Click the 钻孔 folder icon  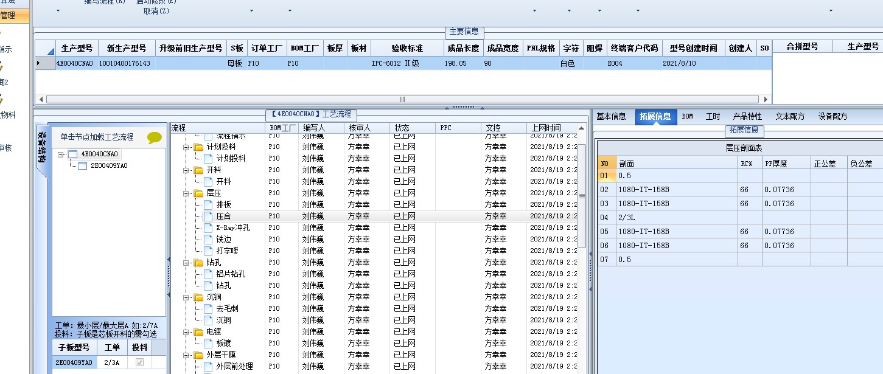coord(198,263)
